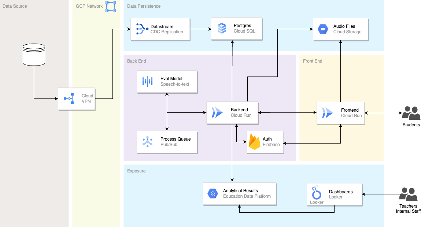Select the Cloud Storage subtitle text
421x227 pixels.
(x=347, y=31)
